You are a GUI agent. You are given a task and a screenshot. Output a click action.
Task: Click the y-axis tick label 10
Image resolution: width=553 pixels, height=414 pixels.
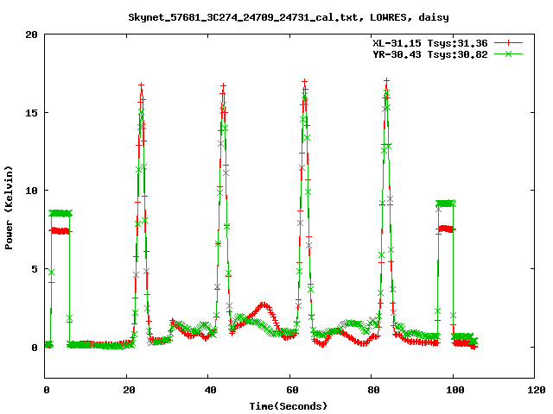click(31, 191)
